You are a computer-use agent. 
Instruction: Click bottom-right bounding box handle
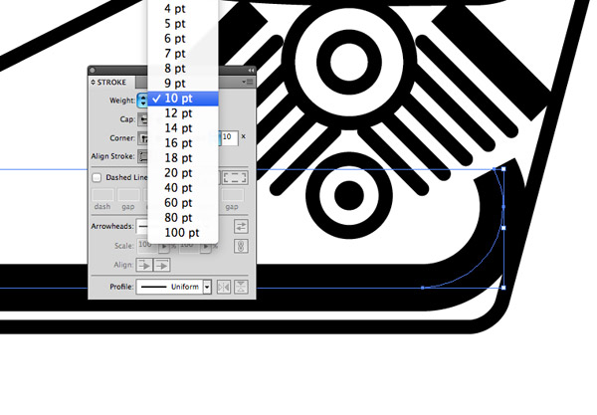503,288
